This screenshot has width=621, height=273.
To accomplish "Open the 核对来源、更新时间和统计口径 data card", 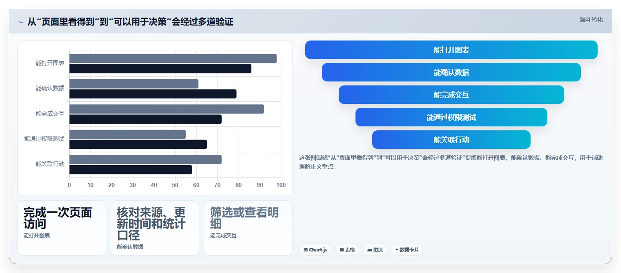I will (x=155, y=228).
